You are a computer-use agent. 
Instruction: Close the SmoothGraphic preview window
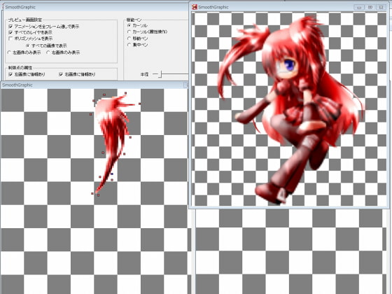coord(381,7)
